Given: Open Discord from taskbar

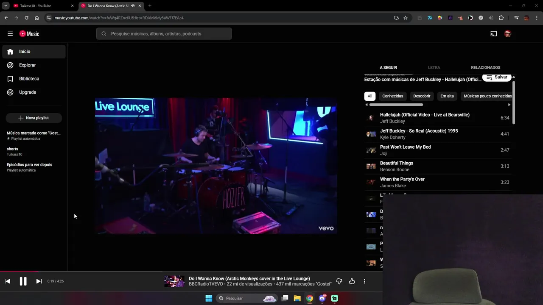Looking at the screenshot, I should pos(322,298).
